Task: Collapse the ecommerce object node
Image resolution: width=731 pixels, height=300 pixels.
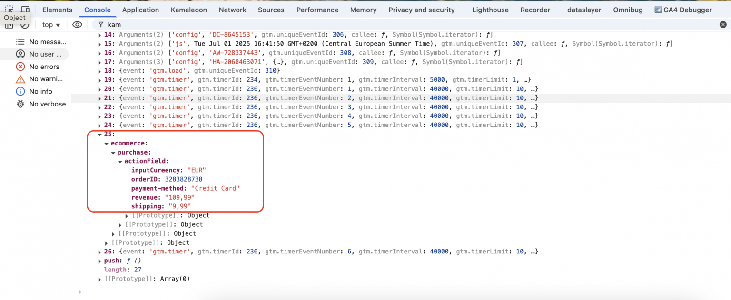Action: [107, 143]
